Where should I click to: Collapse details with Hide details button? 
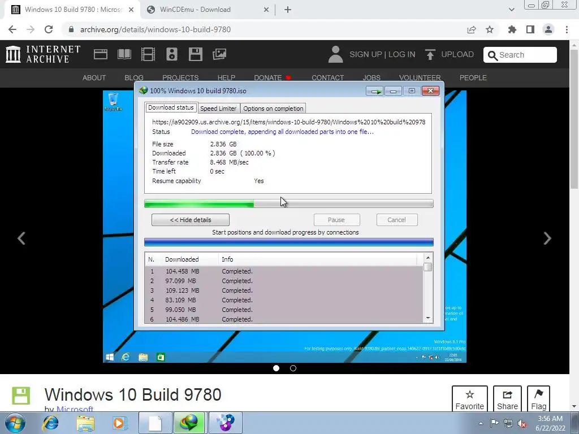pos(191,220)
